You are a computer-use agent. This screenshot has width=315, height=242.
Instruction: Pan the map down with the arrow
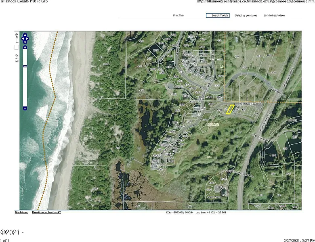coord(25,43)
